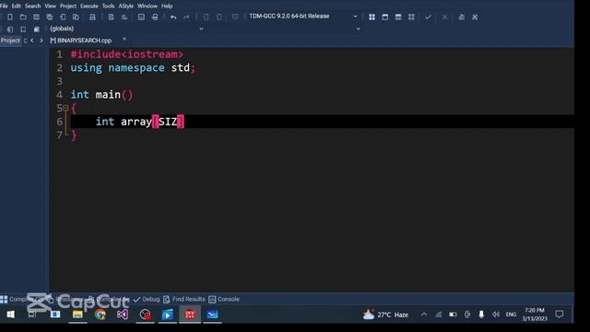Create a new source file from toolbar
This screenshot has height=332, width=590.
coord(10,17)
